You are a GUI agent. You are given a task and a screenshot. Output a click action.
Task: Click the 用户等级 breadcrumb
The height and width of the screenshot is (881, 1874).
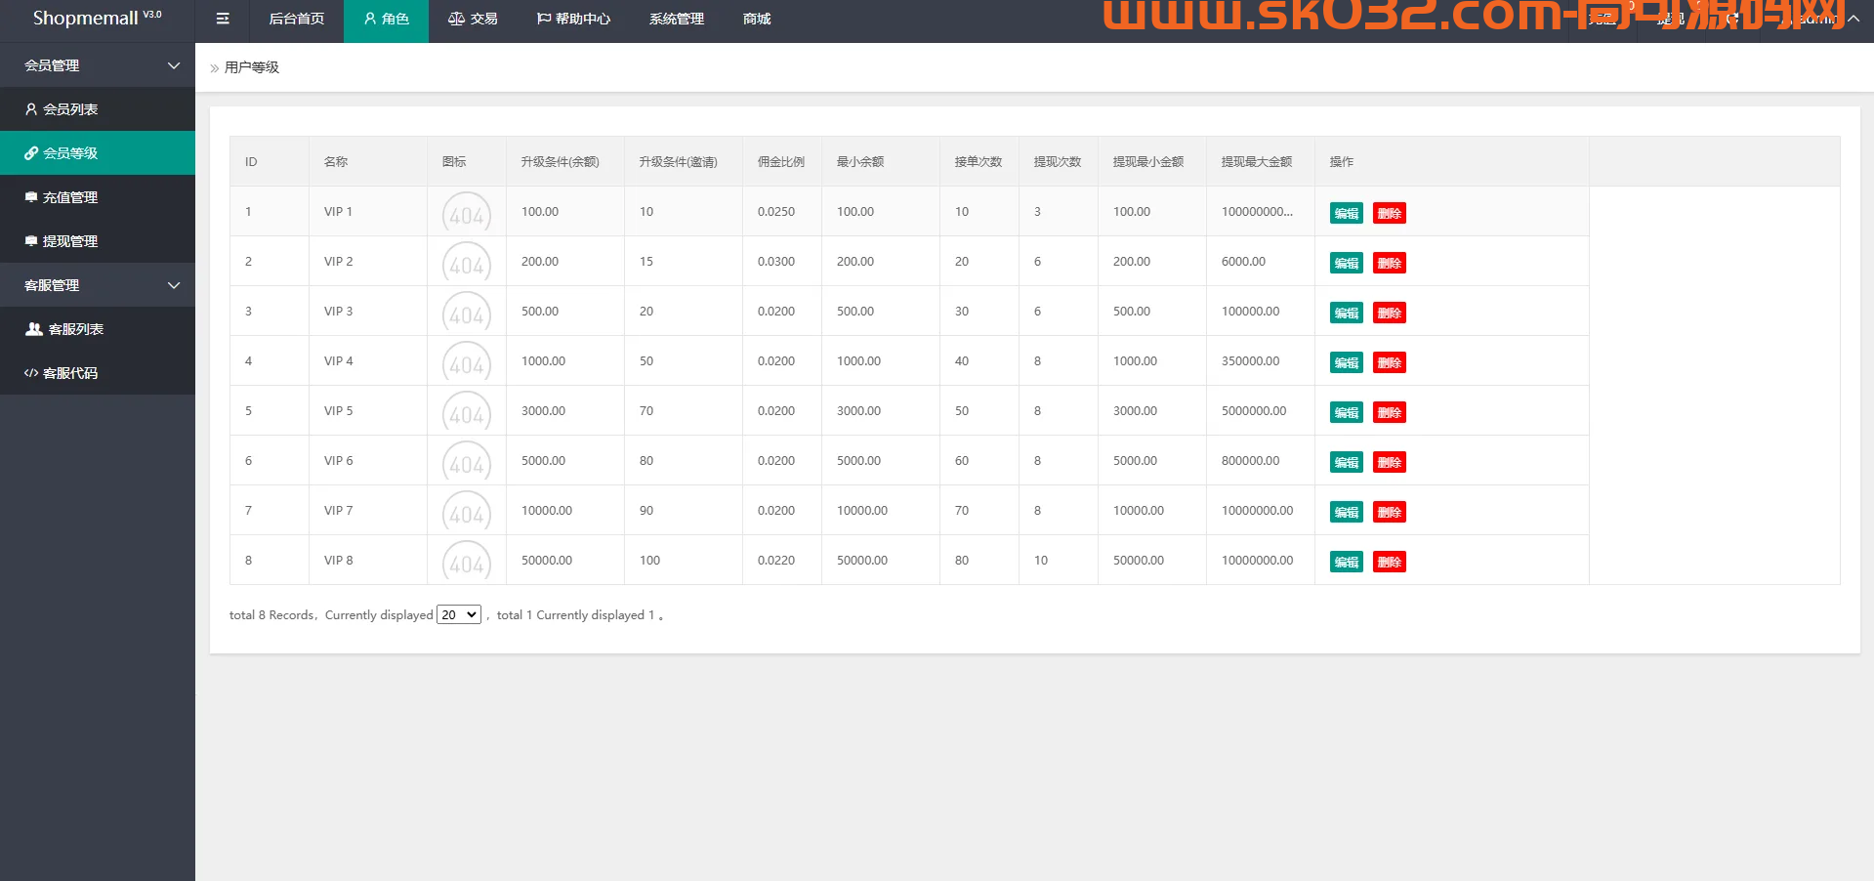point(252,67)
